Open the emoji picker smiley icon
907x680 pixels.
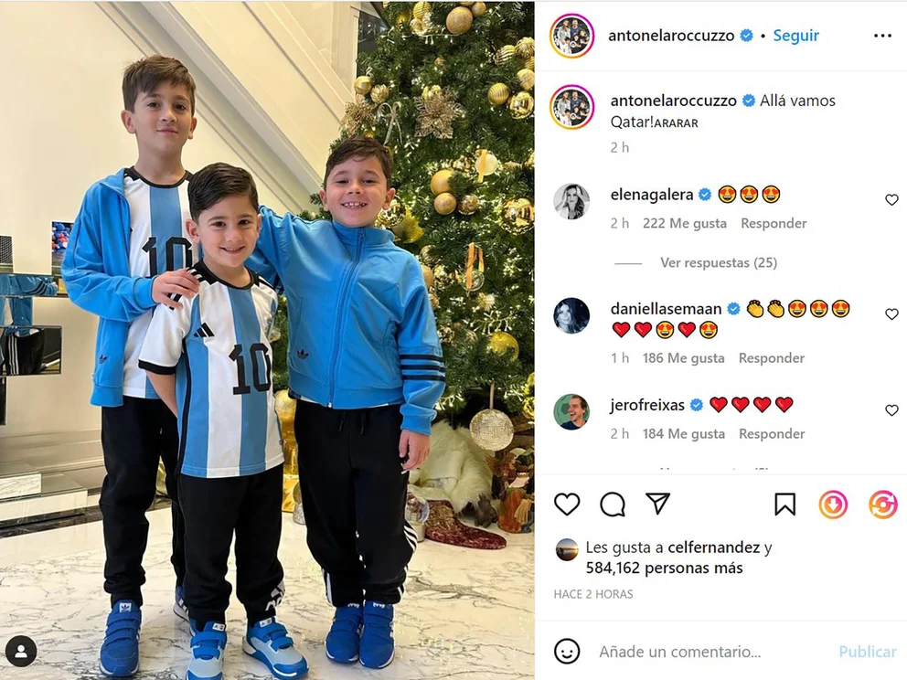[567, 652]
